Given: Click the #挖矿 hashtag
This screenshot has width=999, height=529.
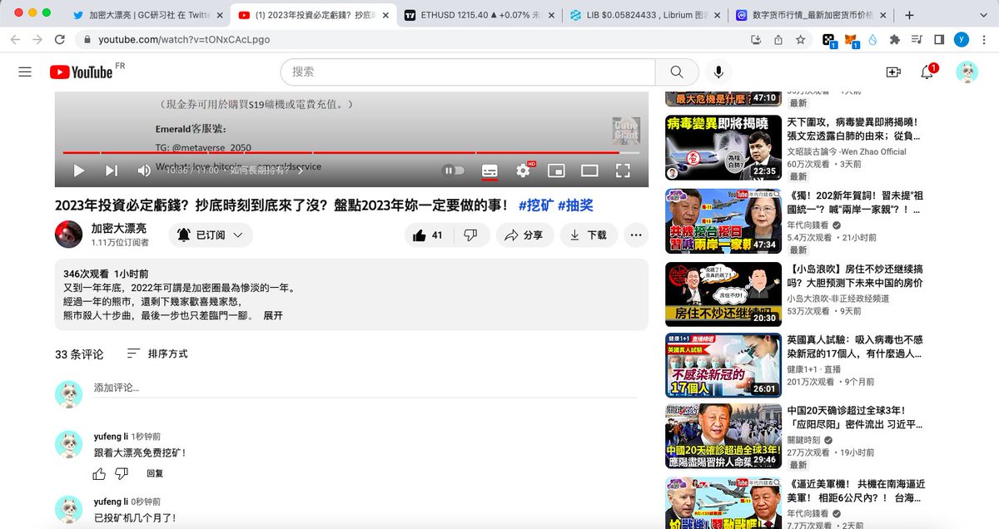Looking at the screenshot, I should [x=535, y=205].
